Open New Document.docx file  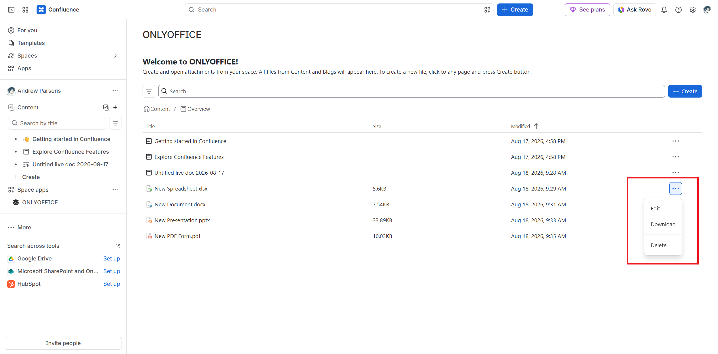[x=180, y=204]
